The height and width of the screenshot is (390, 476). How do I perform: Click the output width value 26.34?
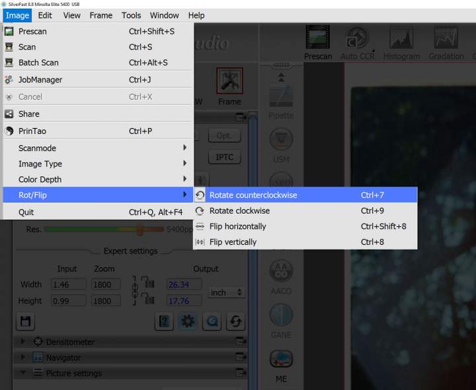point(184,284)
